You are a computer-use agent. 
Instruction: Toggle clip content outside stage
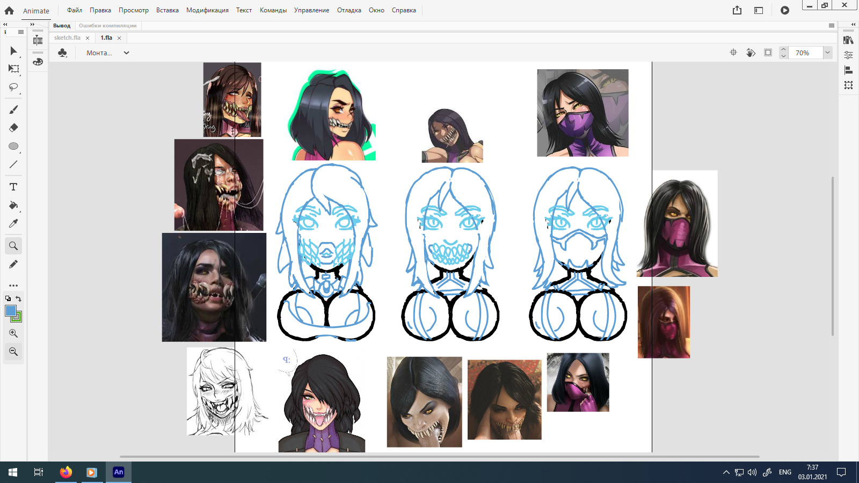tap(768, 53)
